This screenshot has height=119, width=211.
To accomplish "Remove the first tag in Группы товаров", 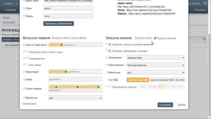I will click(56, 87).
